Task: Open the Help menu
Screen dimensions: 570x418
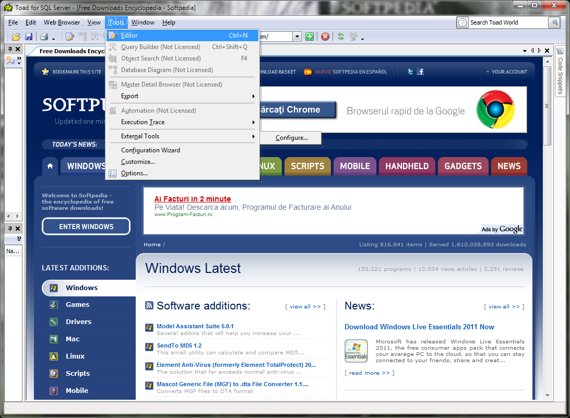Action: [169, 22]
